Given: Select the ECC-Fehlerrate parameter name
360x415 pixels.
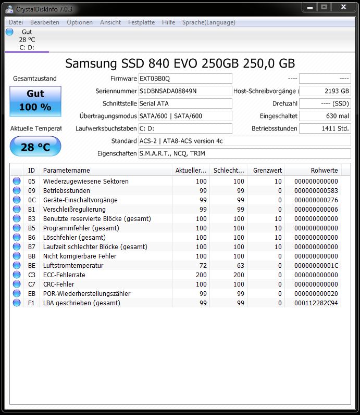Looking at the screenshot, I should tap(64, 275).
